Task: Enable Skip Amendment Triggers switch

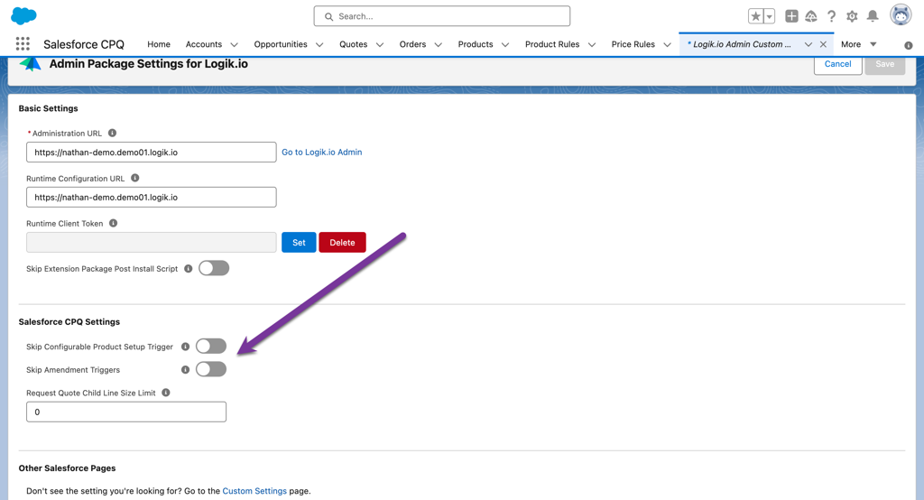Action: click(x=211, y=369)
